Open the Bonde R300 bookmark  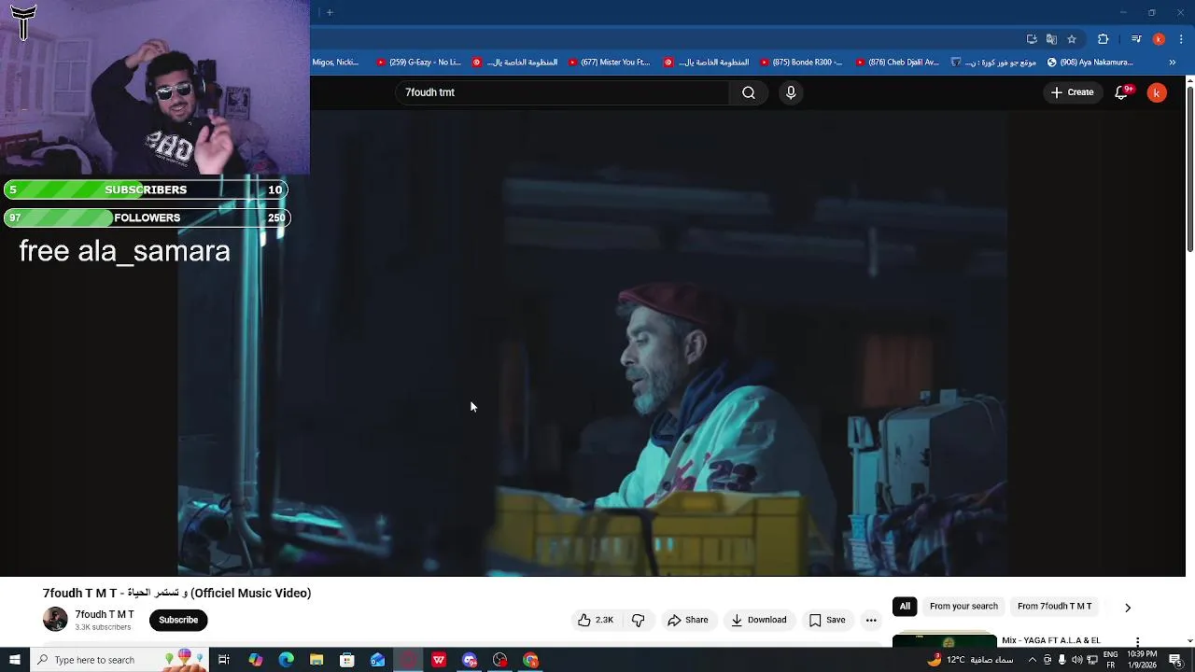click(x=801, y=63)
